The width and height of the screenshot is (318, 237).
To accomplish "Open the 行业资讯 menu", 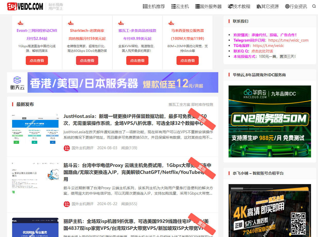I will [296, 6].
